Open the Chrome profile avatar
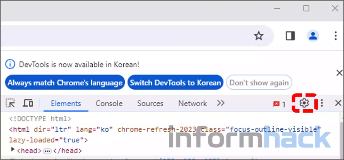This screenshot has width=344, height=160. [x=313, y=36]
